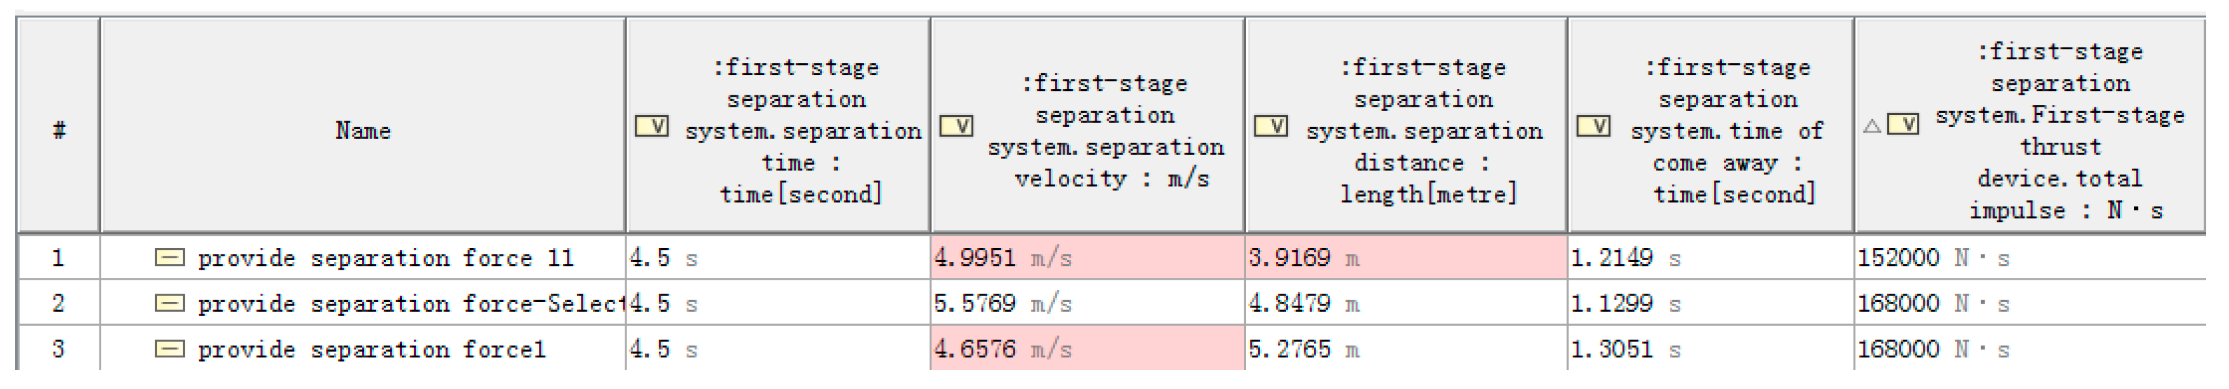
Task: Select row number 3
Action: pyautogui.click(x=58, y=349)
